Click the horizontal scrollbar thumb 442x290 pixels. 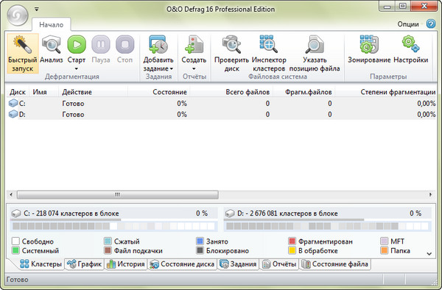pyautogui.click(x=118, y=194)
